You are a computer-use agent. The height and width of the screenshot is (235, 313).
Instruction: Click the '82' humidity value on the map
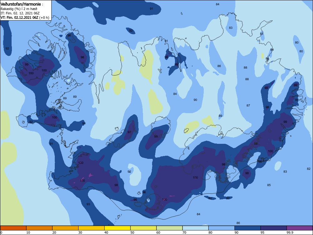[309, 169]
